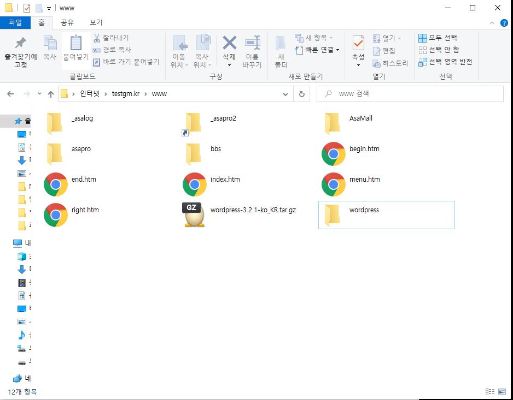
Task: Switch to large icons view in status bar
Action: coord(502,392)
